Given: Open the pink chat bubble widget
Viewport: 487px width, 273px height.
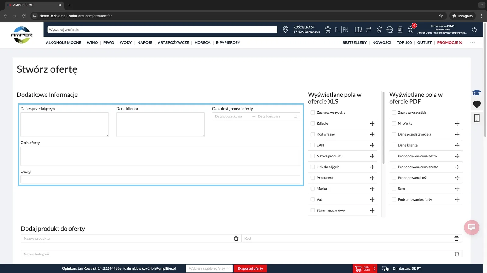Looking at the screenshot, I should (472, 227).
